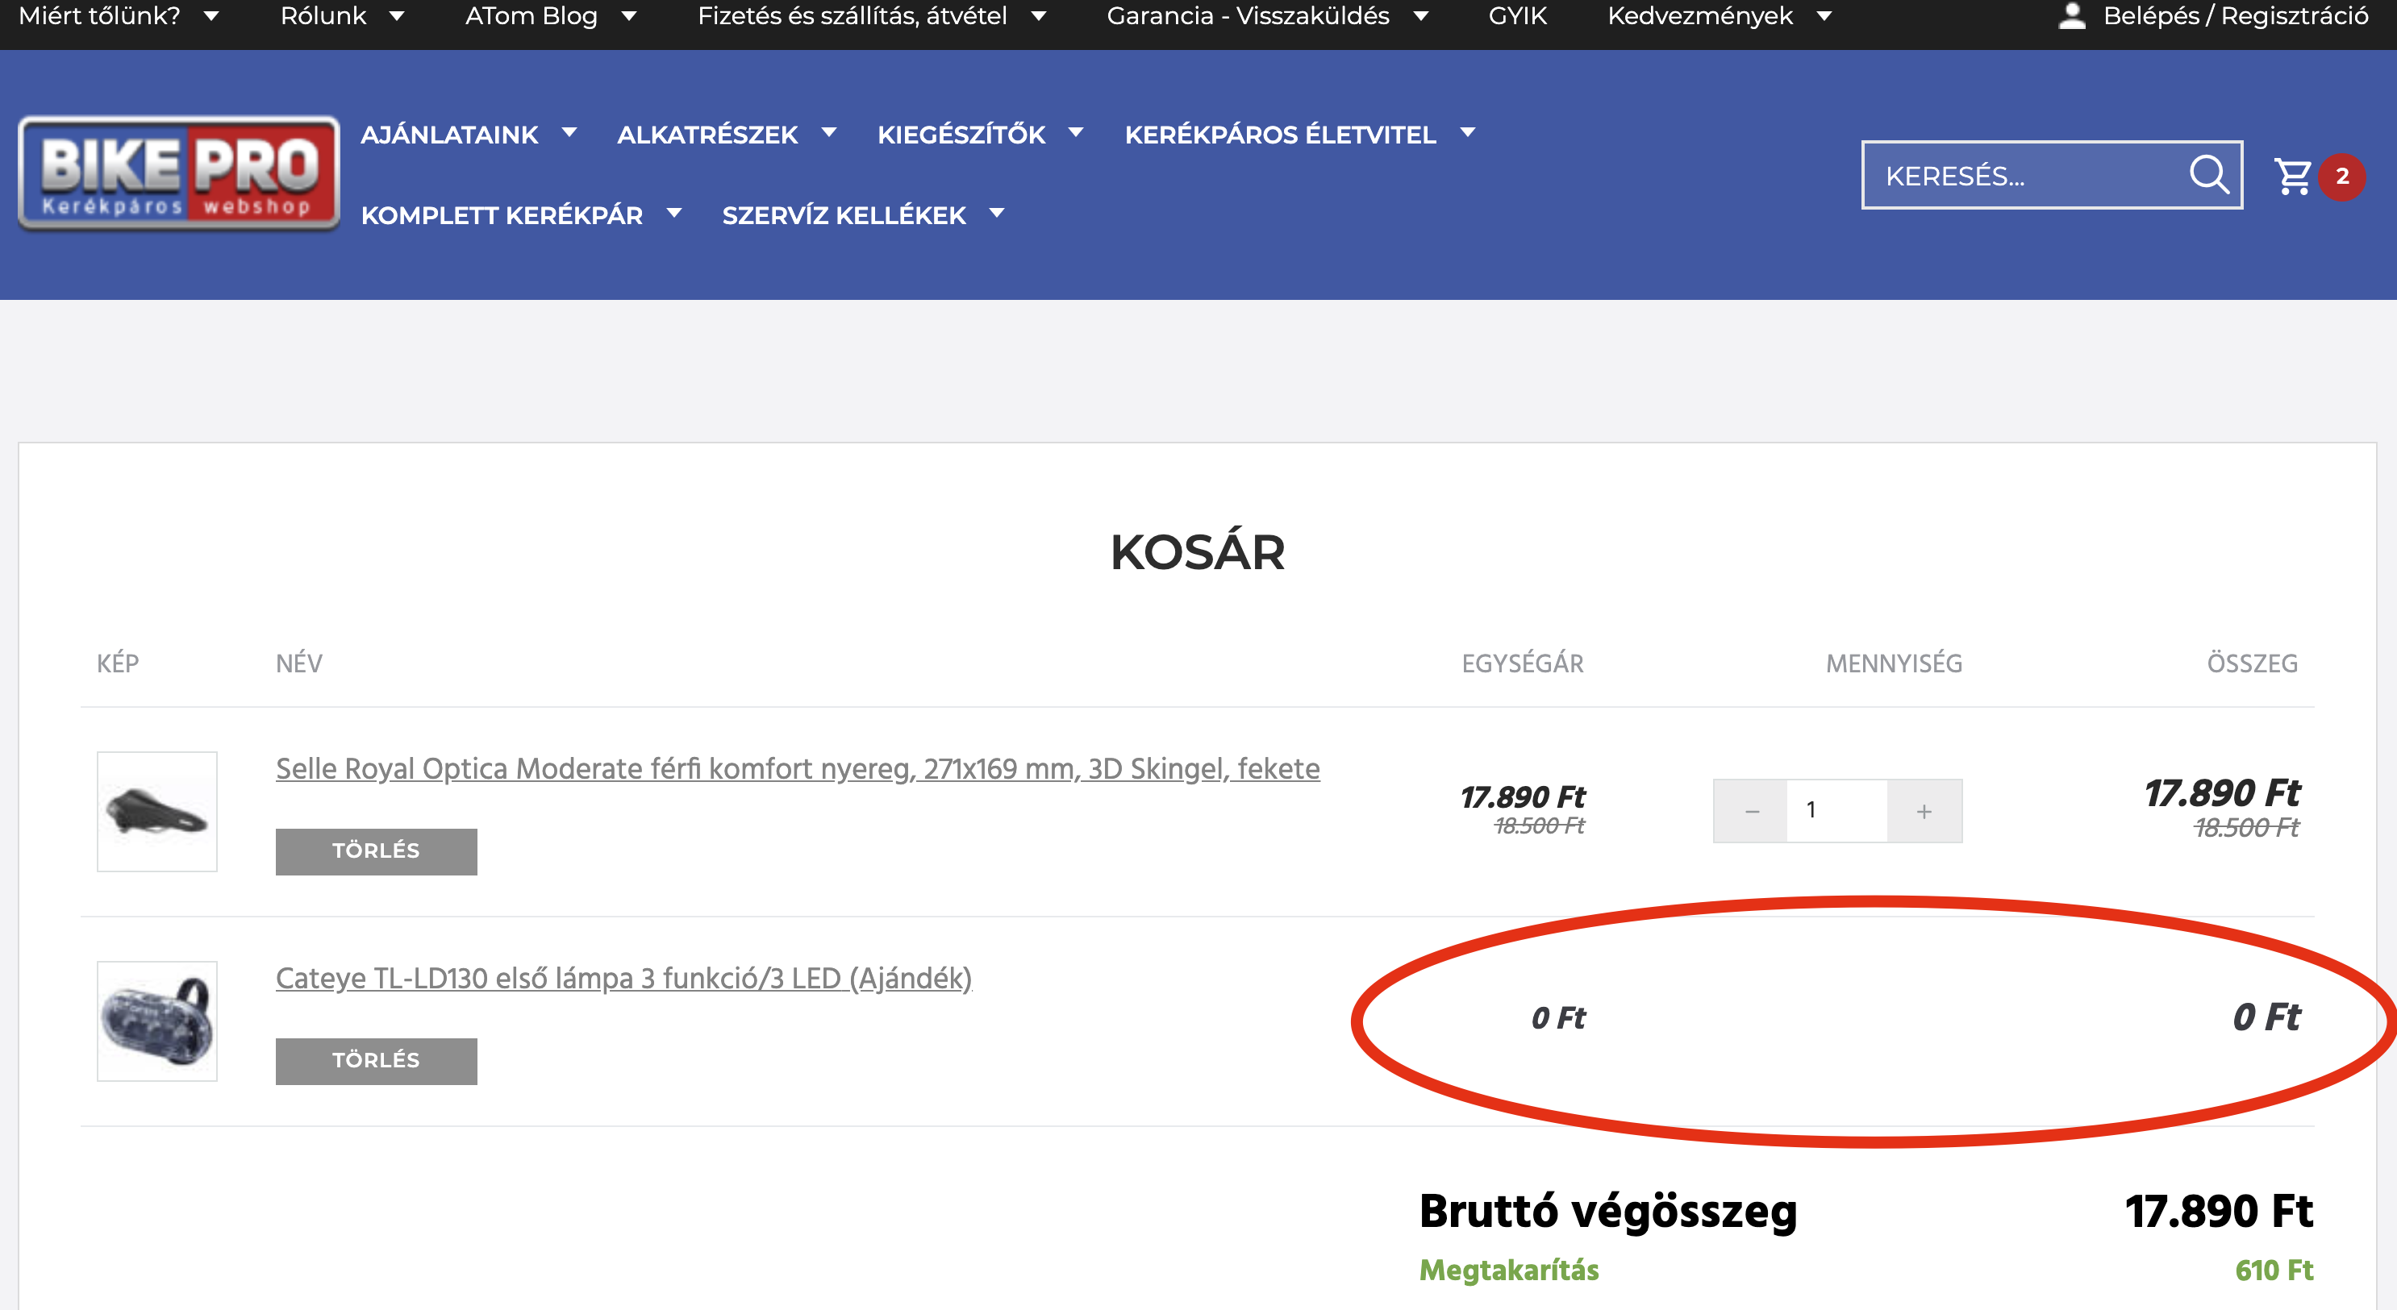Increase saddle quantity with plus button
This screenshot has height=1310, width=2397.
(1924, 811)
